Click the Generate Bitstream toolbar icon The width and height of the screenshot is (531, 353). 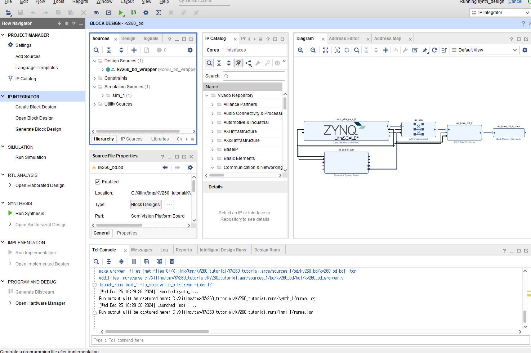[x=133, y=13]
